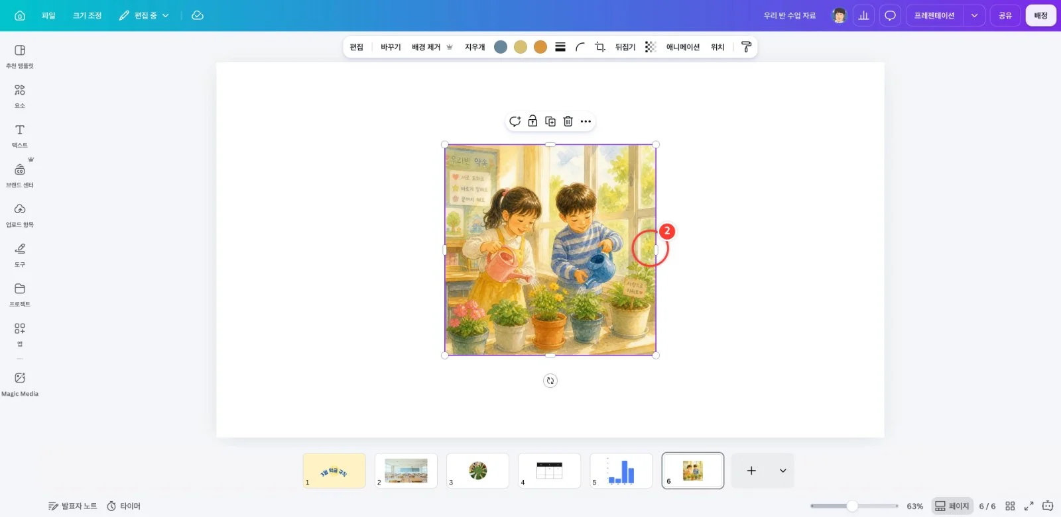Delete the selected image with trash icon
The width and height of the screenshot is (1061, 517).
click(568, 121)
